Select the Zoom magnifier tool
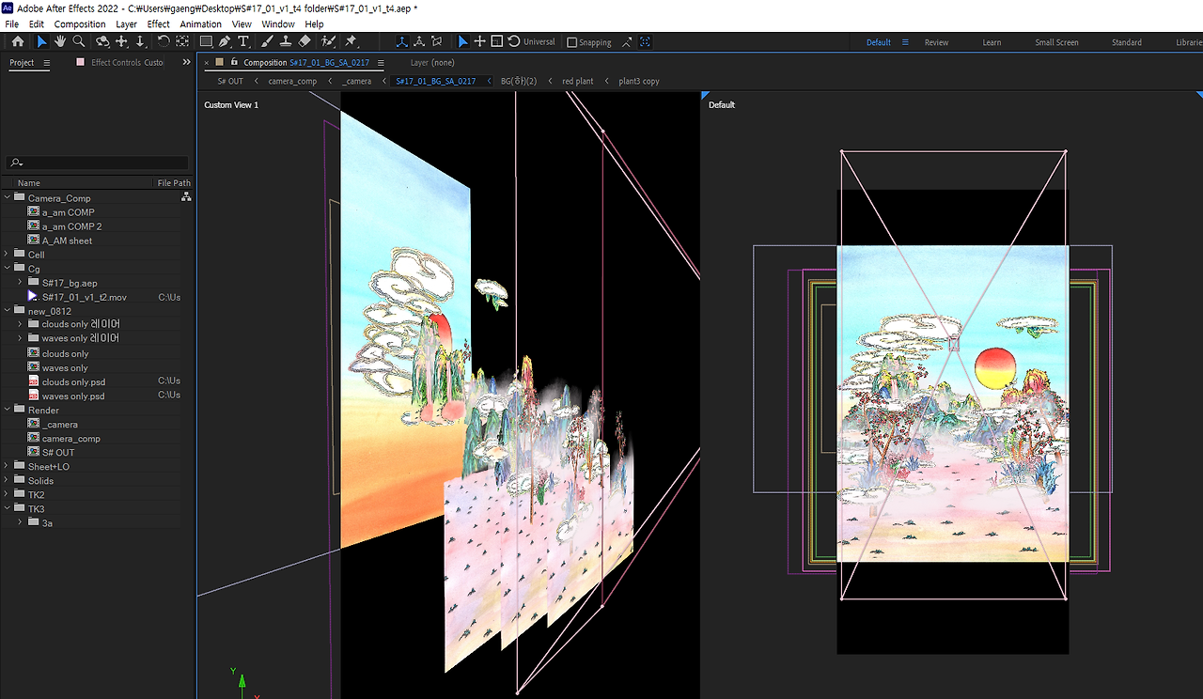 click(79, 41)
